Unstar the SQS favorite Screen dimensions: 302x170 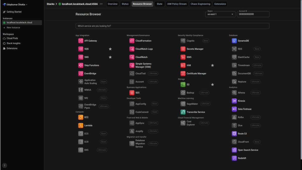click(x=110, y=49)
